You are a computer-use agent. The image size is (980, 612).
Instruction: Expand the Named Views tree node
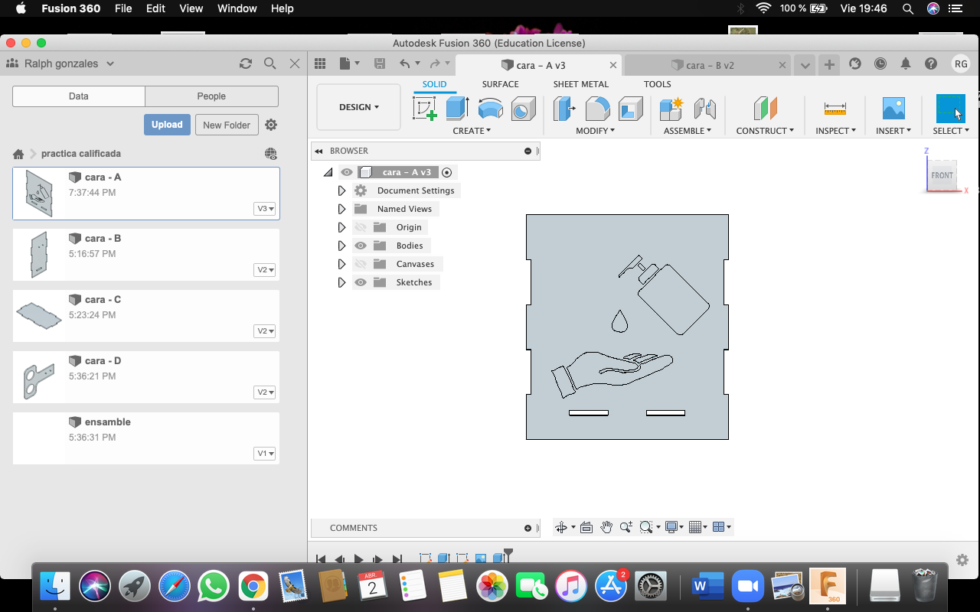pyautogui.click(x=342, y=209)
